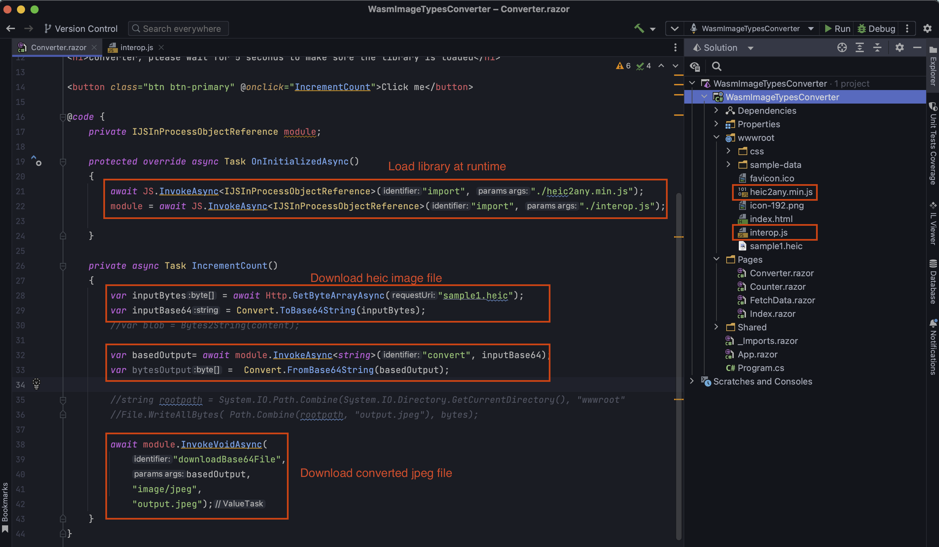Open WasmImageTypesConverter run configuration dropdown
The image size is (939, 547).
click(x=751, y=29)
